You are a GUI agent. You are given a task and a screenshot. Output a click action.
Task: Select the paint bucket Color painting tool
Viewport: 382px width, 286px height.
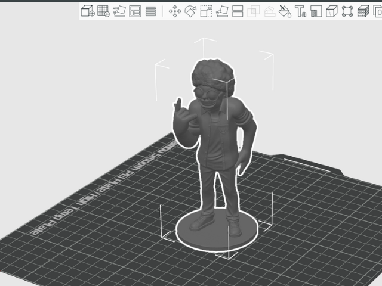285,11
